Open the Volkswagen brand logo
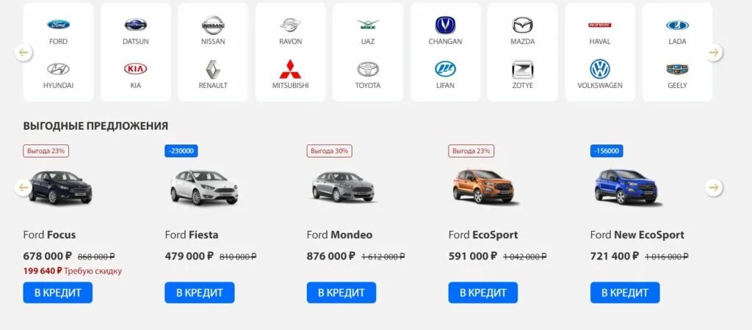Screen dimensions: 752x330 click(x=599, y=69)
